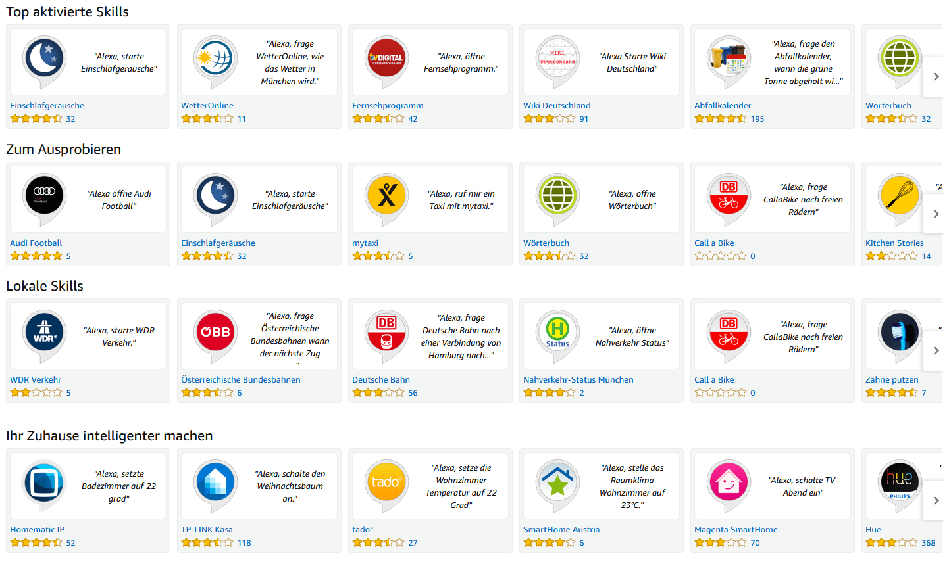Select the Abfallkalender trash bins icon
This screenshot has height=564, width=949.
(729, 59)
